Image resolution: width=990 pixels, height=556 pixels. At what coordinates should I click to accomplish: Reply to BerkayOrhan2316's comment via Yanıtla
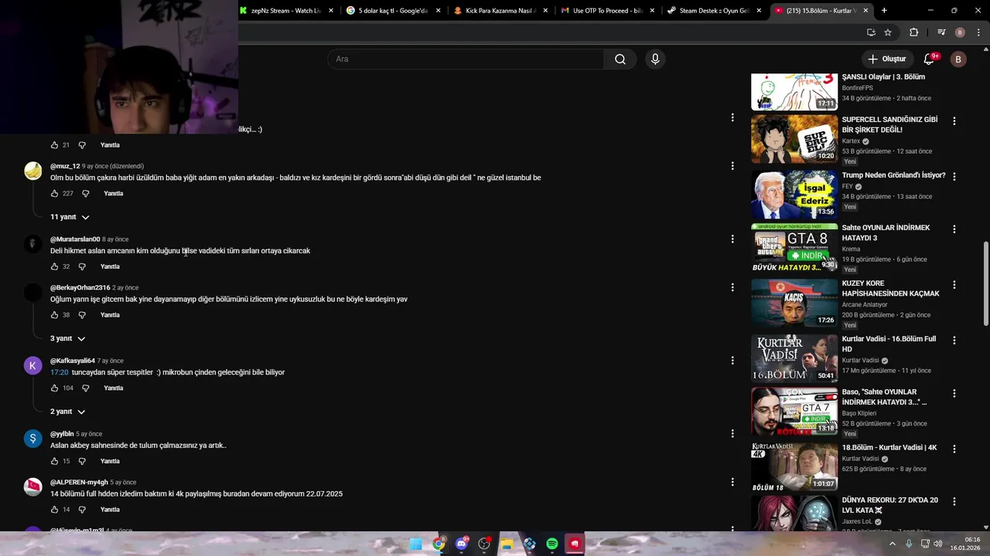pyautogui.click(x=110, y=315)
